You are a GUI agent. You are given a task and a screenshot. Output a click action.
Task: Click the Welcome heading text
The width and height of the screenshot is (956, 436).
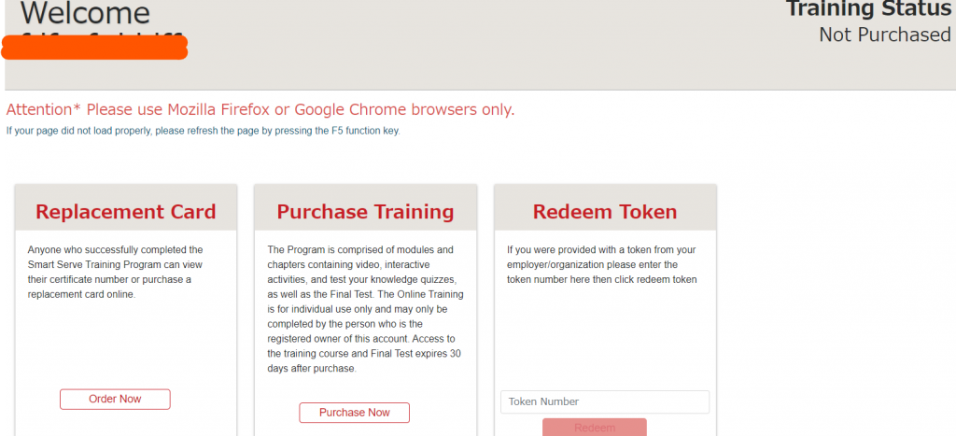[x=85, y=13]
